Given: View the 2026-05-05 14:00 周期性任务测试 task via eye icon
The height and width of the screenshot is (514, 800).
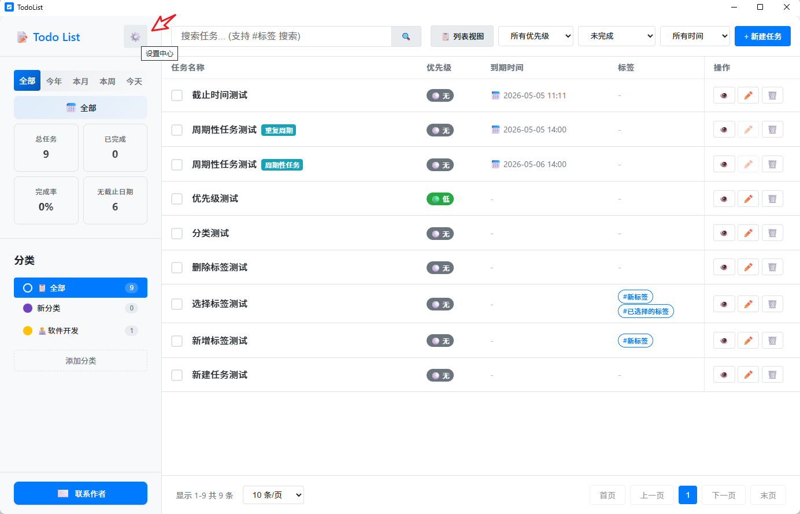Looking at the screenshot, I should point(724,130).
